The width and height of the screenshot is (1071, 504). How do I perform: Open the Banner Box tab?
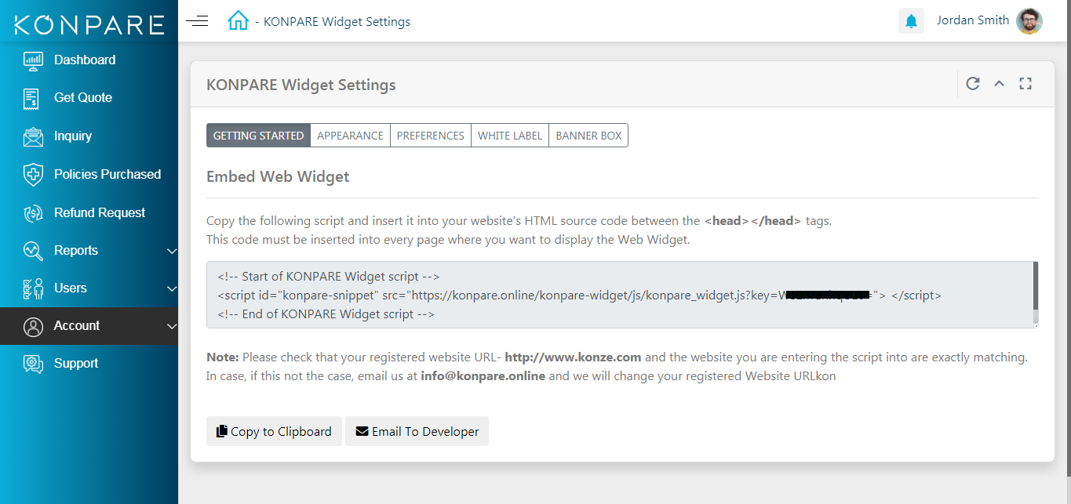click(588, 136)
